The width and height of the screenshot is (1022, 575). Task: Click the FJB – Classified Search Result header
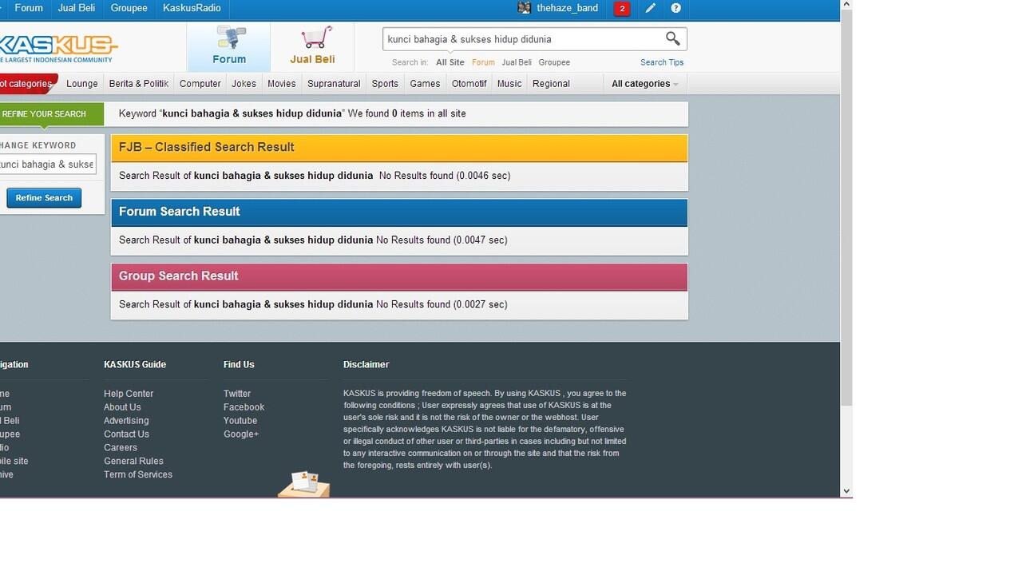(x=399, y=148)
